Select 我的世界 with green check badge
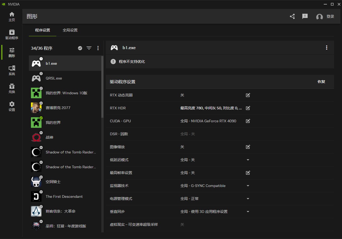 pos(65,123)
